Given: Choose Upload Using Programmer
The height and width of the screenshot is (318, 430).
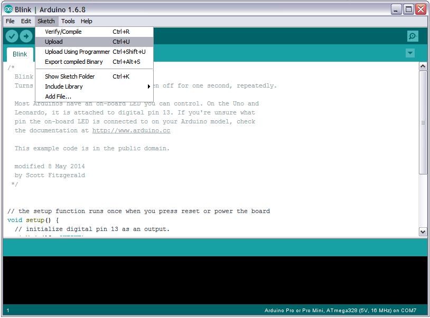Looking at the screenshot, I should click(x=95, y=52).
